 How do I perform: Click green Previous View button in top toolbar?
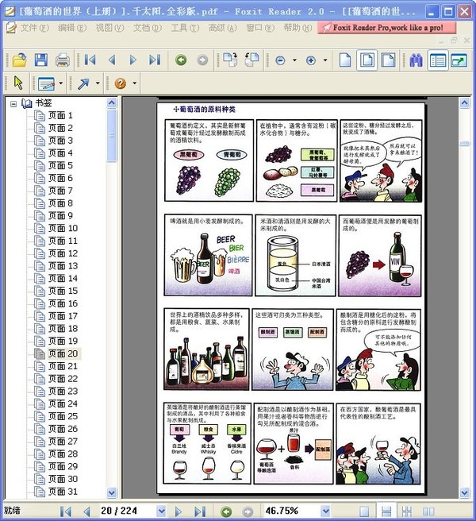click(x=181, y=60)
